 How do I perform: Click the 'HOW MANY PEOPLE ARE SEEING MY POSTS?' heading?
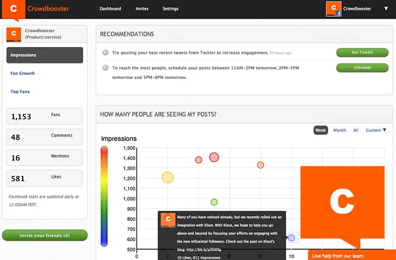coord(158,114)
